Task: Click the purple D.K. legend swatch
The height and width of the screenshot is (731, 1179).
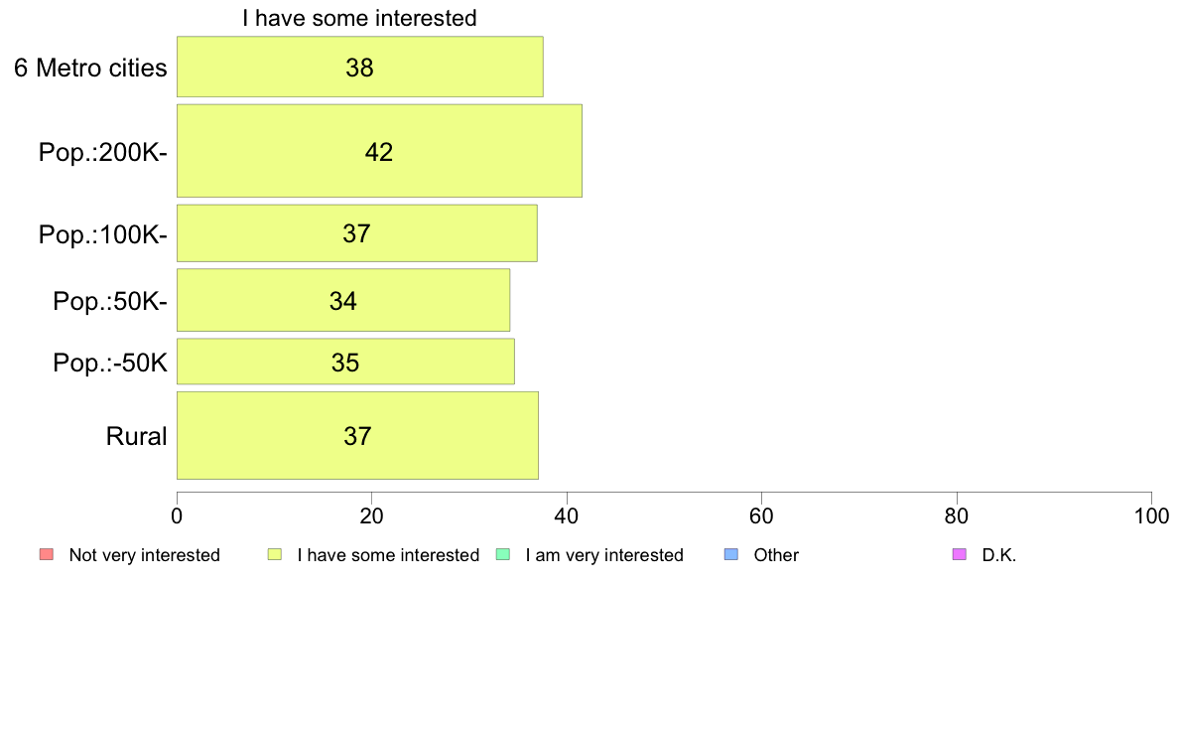Action: (x=960, y=555)
